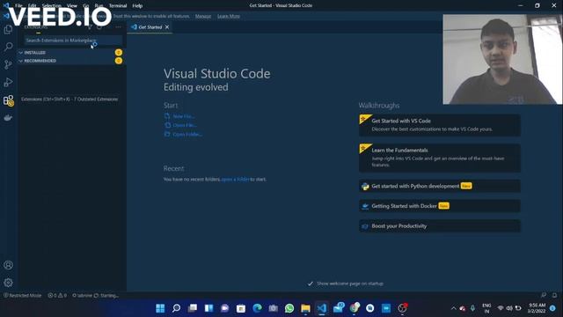The width and height of the screenshot is (563, 317).
Task: Click the Installed extensions count badge
Action: click(x=119, y=53)
